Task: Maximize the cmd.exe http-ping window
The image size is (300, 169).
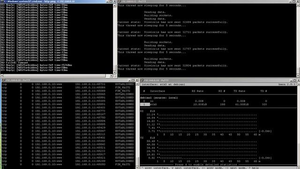Action: pos(111,1)
